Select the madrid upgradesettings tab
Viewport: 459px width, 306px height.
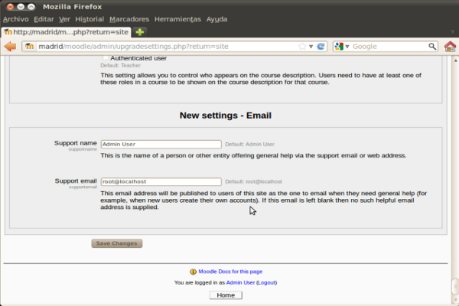[x=66, y=32]
